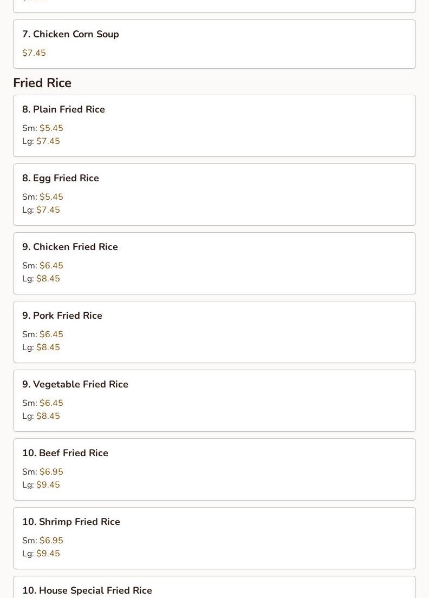Pick large $9.45 for Beef Fried Rice

(x=48, y=485)
